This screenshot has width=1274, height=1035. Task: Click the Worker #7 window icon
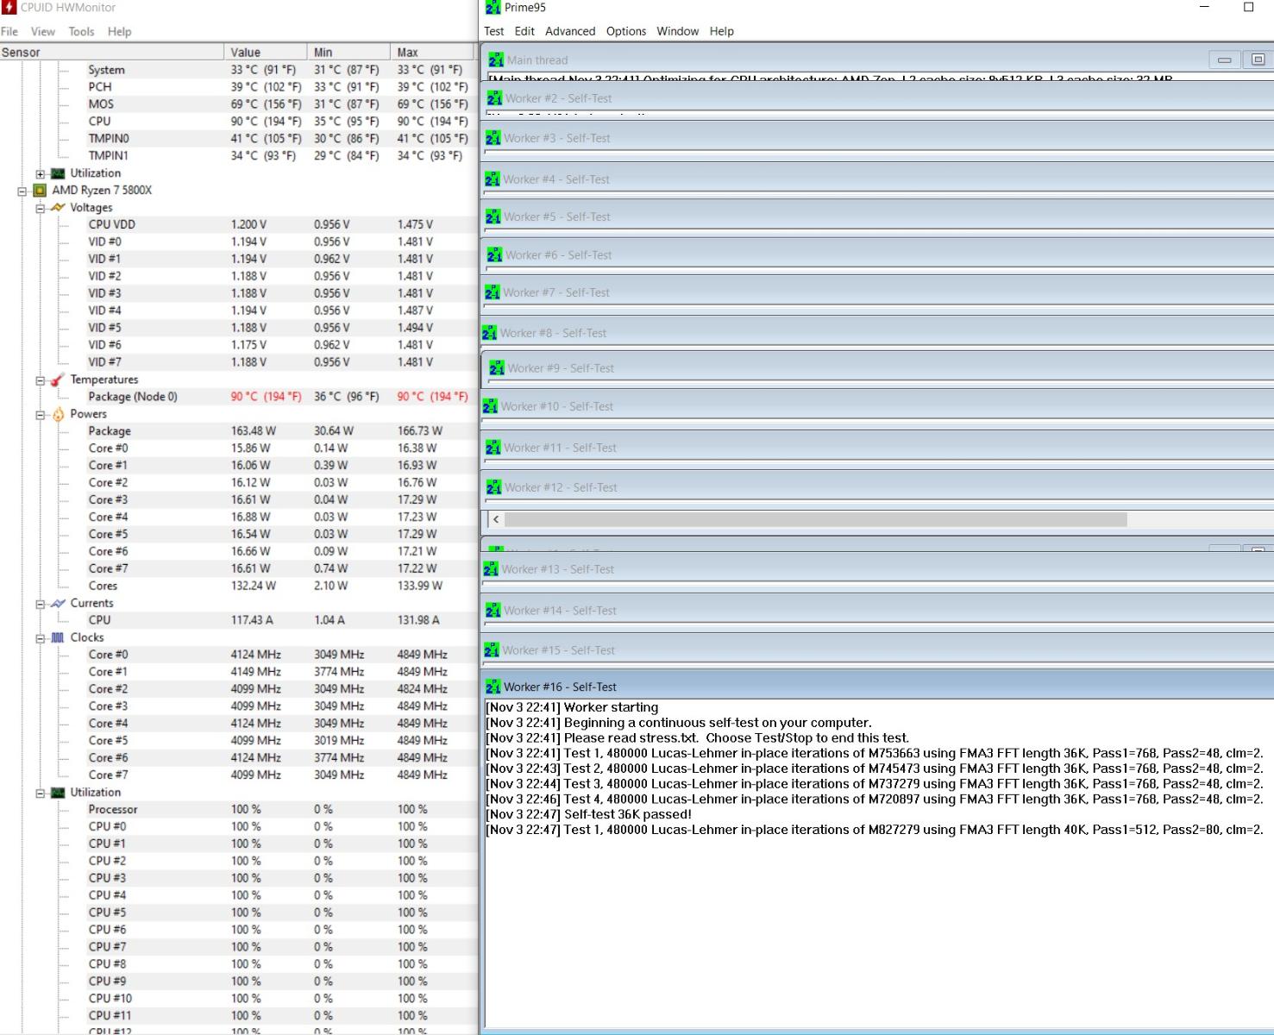click(493, 292)
